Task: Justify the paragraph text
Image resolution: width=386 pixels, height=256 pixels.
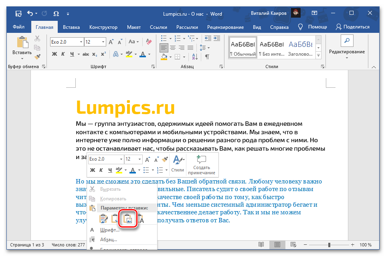Action: click(x=190, y=48)
